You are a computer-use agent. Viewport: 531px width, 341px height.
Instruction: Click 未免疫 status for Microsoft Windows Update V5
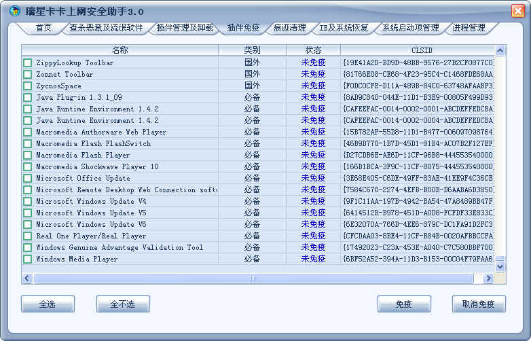(313, 213)
